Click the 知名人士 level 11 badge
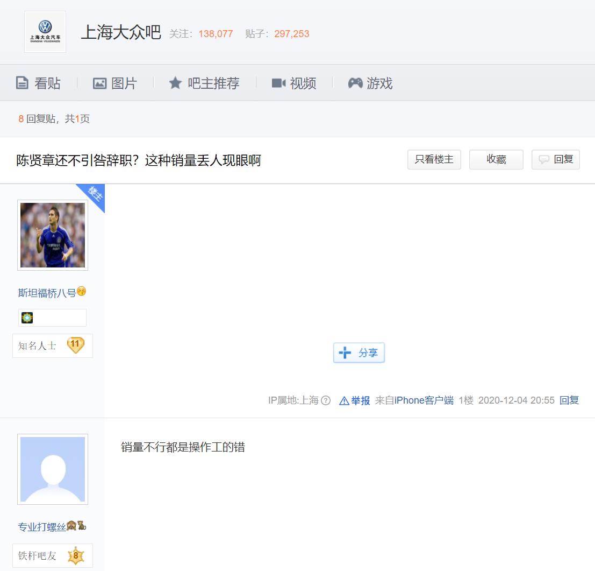 pyautogui.click(x=75, y=346)
